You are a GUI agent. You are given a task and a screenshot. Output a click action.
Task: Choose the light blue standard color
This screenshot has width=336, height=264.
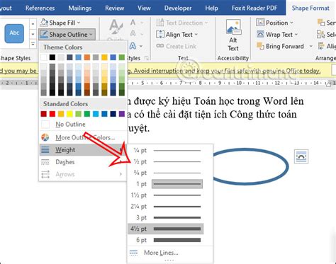[x=96, y=114]
